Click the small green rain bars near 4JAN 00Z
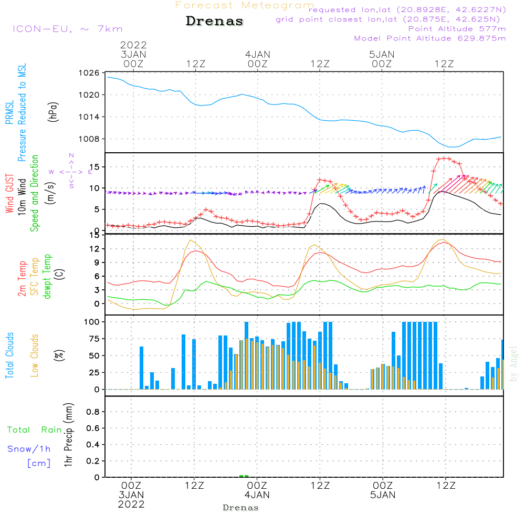The image size is (525, 525). 244,476
